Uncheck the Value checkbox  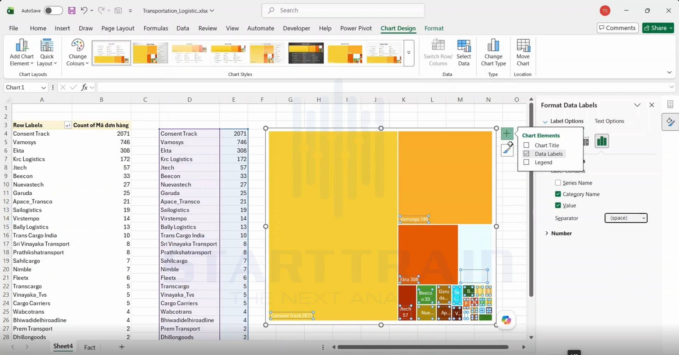(x=558, y=205)
